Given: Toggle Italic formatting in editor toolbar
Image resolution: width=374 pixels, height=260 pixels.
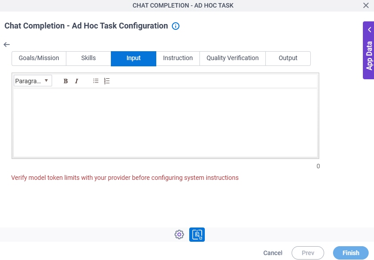Looking at the screenshot, I should tap(77, 81).
